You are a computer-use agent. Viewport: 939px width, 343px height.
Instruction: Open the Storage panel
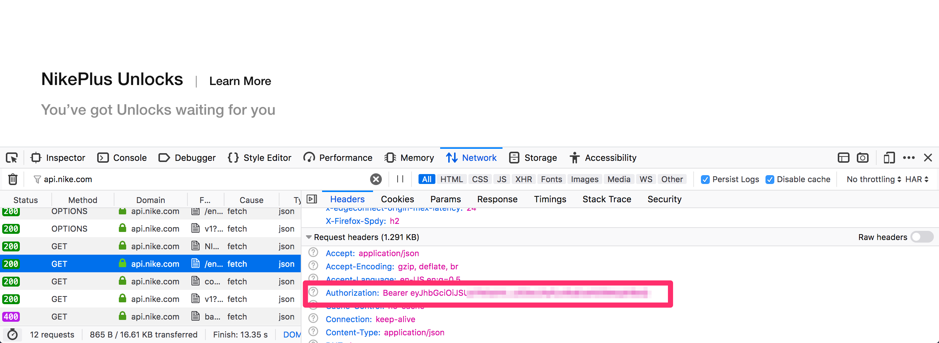coord(533,158)
